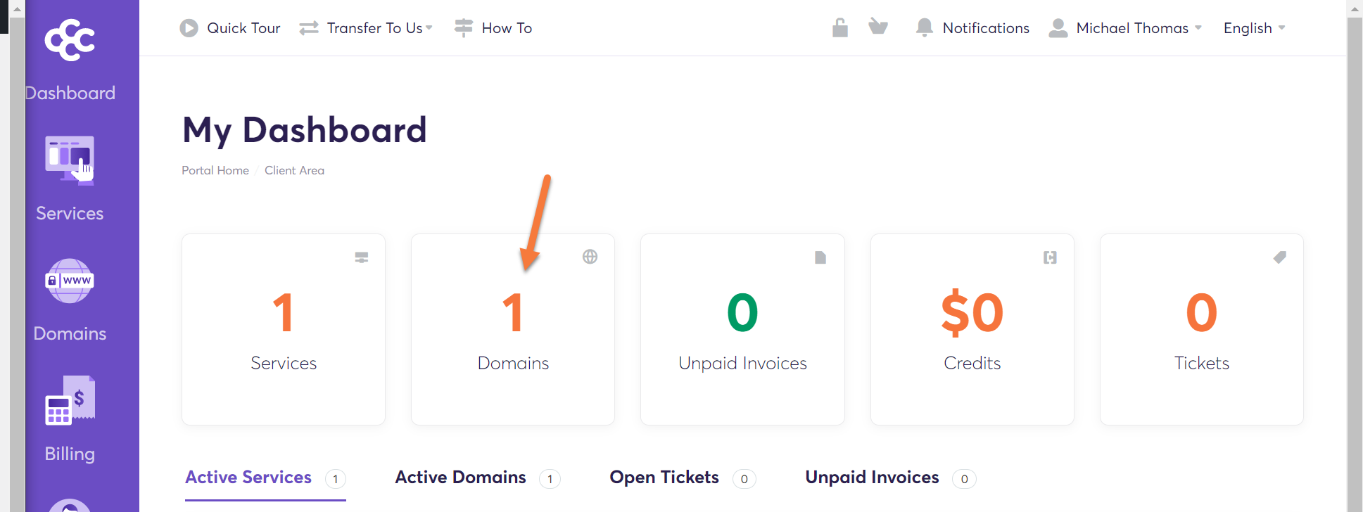
Task: Open Billing sidebar calculator icon
Action: (70, 400)
